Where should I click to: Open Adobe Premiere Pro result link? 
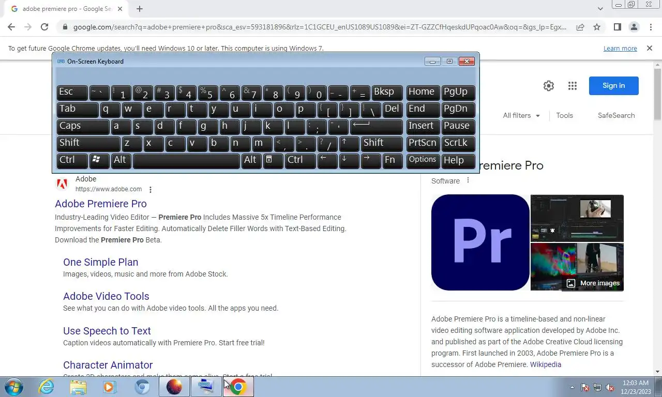[x=101, y=204]
